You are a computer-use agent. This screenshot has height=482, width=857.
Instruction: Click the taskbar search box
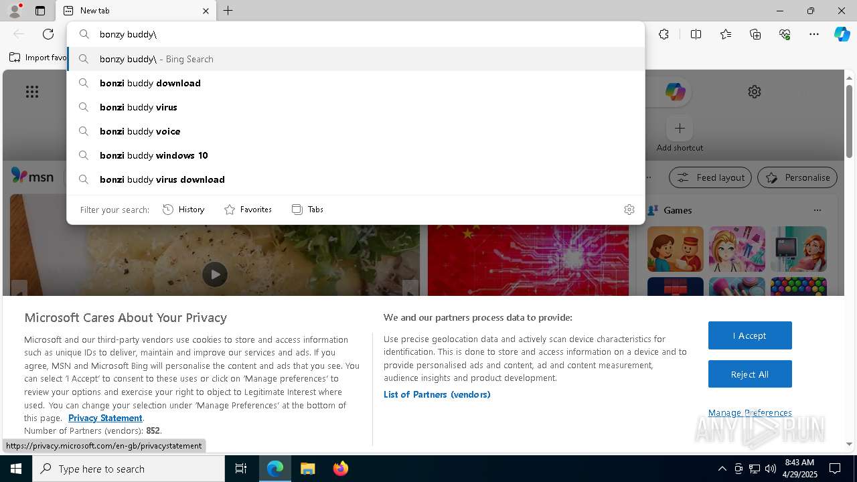point(129,469)
